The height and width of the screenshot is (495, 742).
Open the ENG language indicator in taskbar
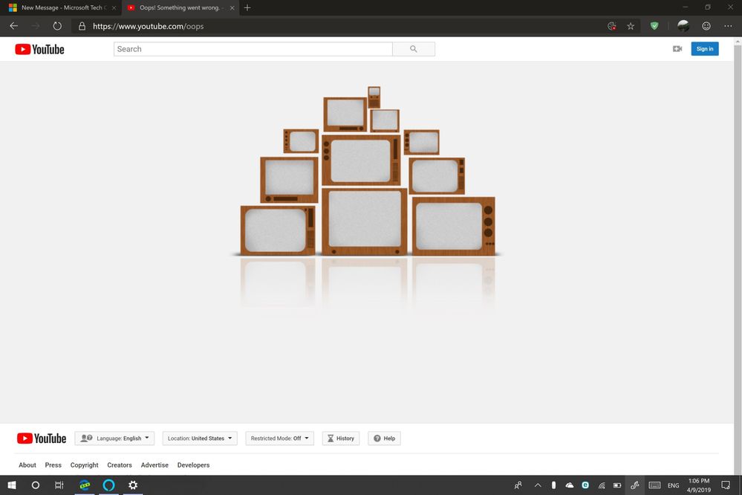pyautogui.click(x=673, y=485)
